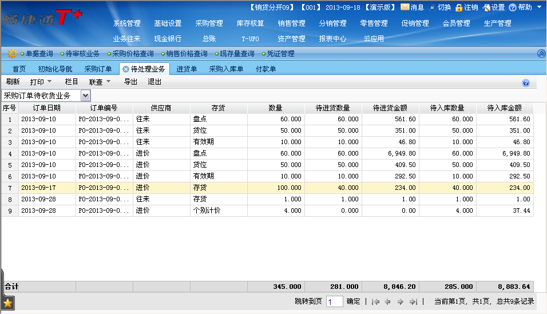547x314 pixels.
Task: Switch to 初始化导航 tab
Action: pyautogui.click(x=55, y=69)
